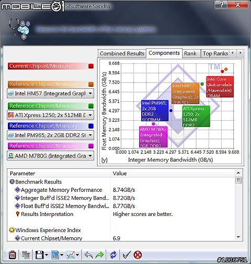Select the Aggregate Memory Performance row
This screenshot has width=251, height=264.
tap(122, 190)
